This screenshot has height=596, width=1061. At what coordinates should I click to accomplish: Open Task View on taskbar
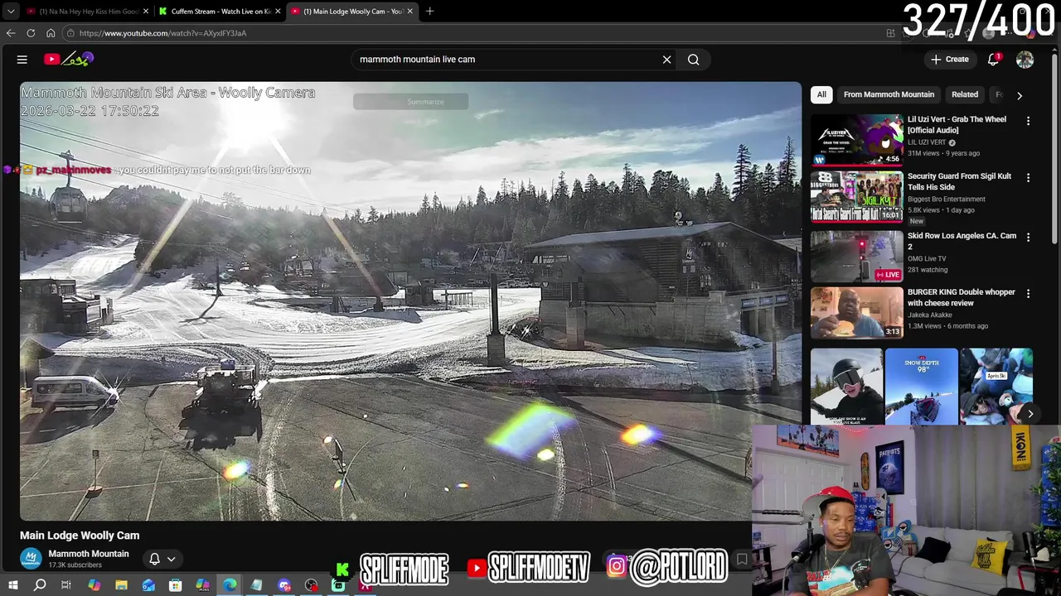click(66, 585)
